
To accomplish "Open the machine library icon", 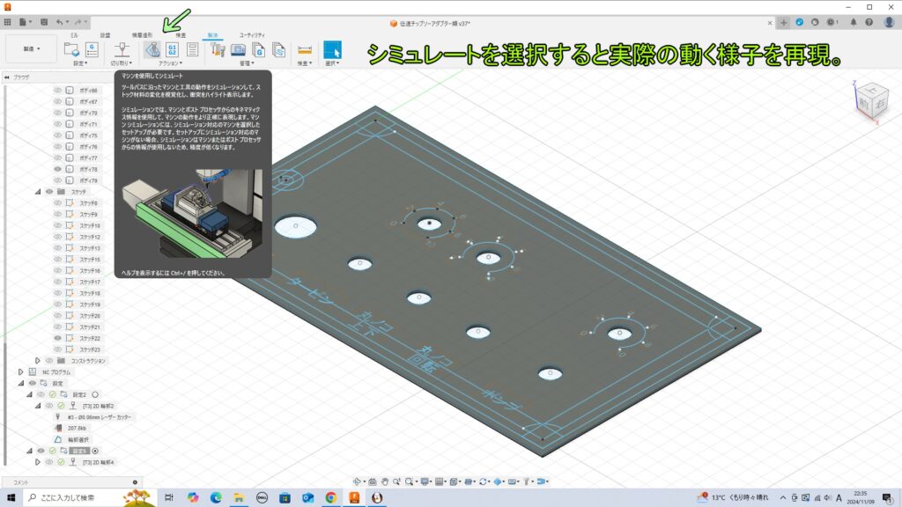I will coord(238,50).
